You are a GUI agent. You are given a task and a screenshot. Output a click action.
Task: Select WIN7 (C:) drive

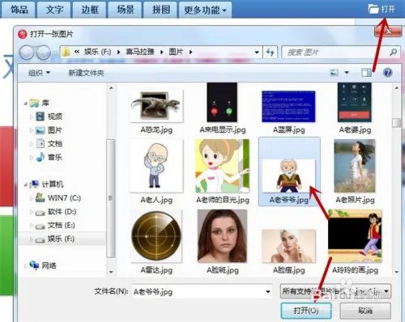click(x=58, y=198)
